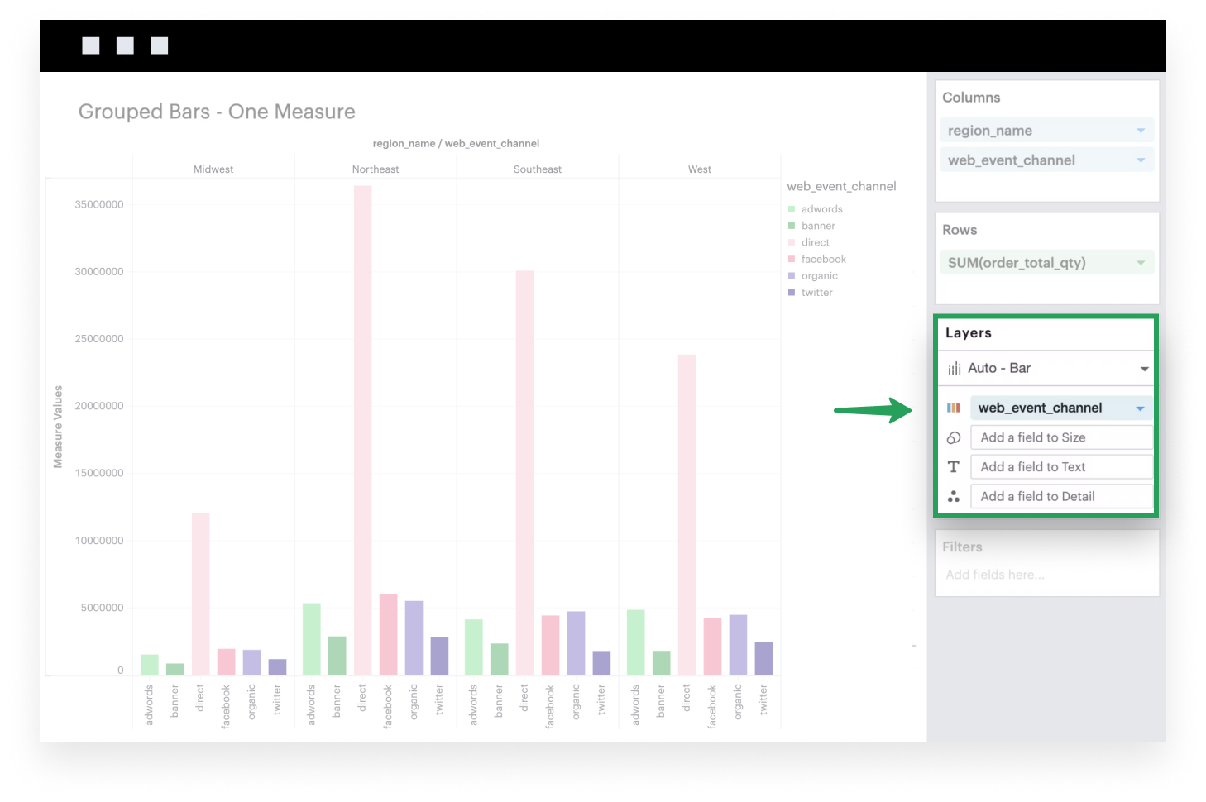Open the region_name pill dropdown arrow
Image resolution: width=1206 pixels, height=802 pixels.
point(1141,131)
